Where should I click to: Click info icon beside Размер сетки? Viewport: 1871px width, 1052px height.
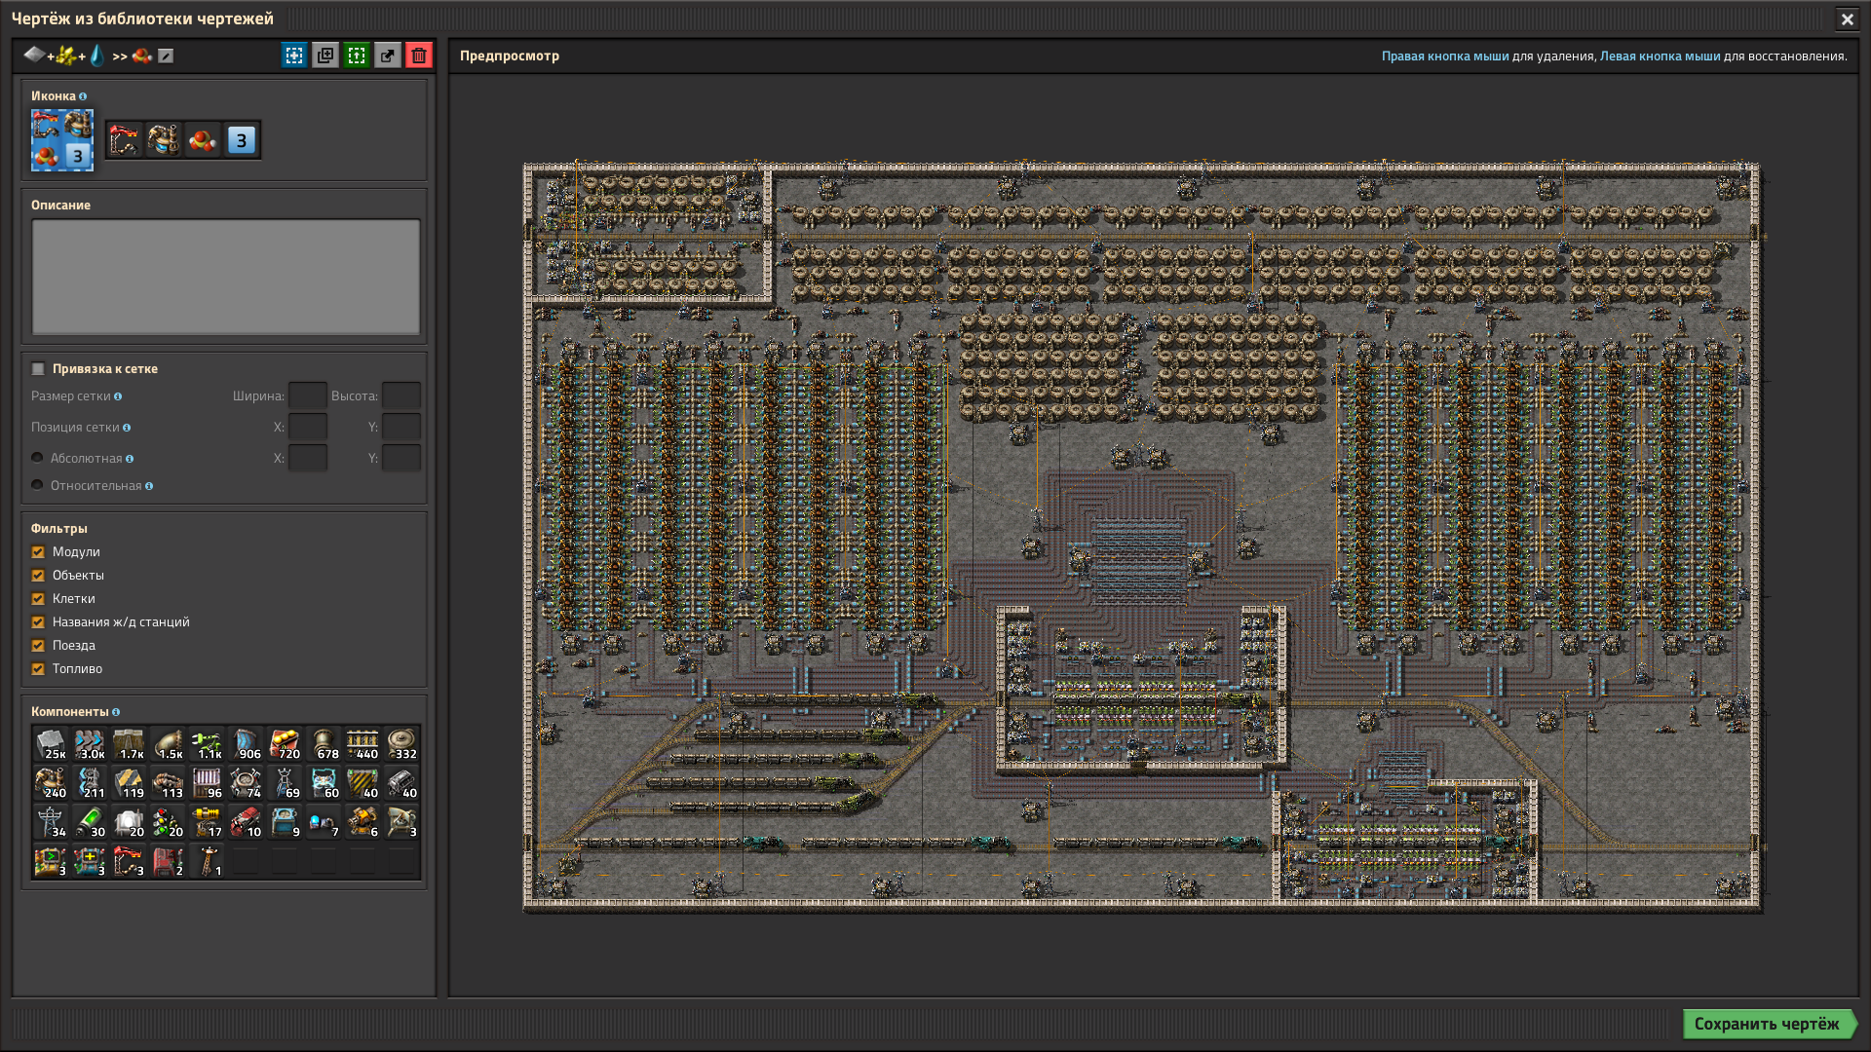coord(118,396)
